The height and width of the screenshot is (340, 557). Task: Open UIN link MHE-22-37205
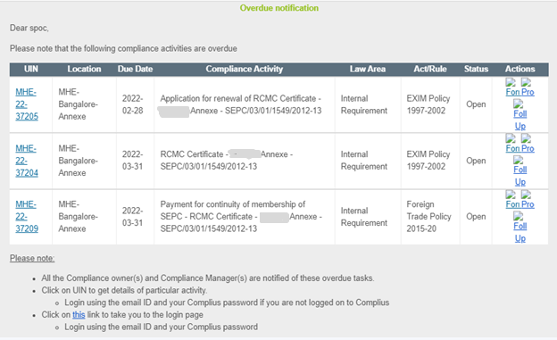[x=27, y=104]
